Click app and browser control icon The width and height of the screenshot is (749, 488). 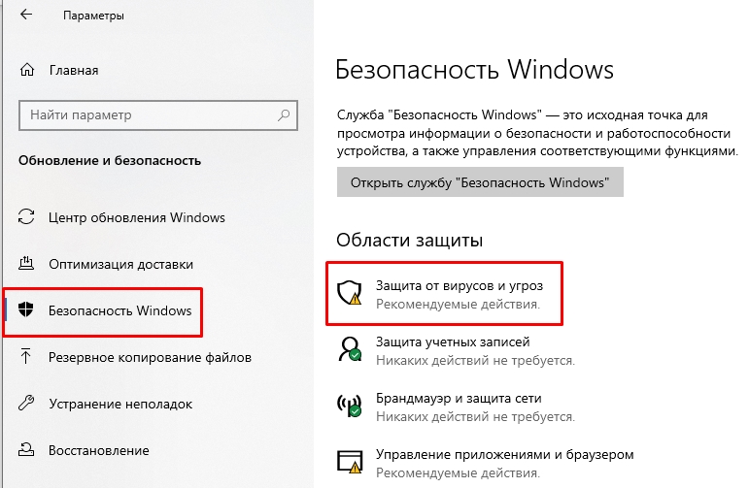349,460
